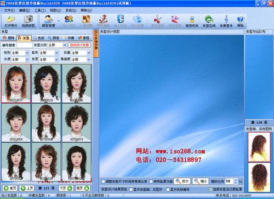Viewport: 274px width, 199px height.
Task: Click the back-view curly hair preview thumbnail
Action: pyautogui.click(x=259, y=177)
